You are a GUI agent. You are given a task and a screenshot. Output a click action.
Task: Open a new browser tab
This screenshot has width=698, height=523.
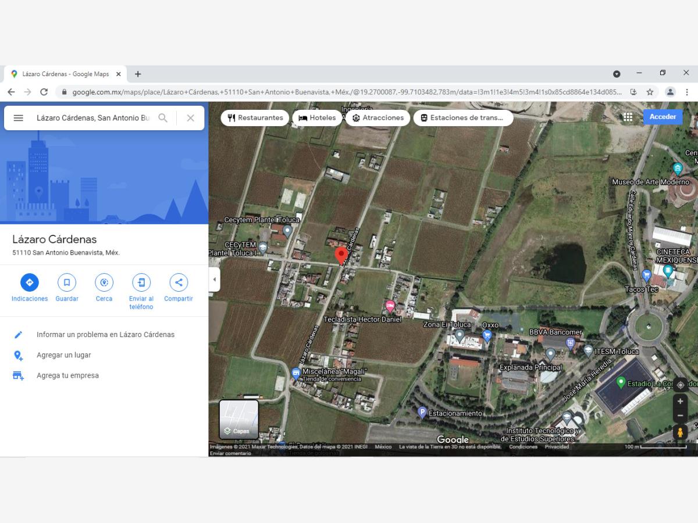[x=138, y=74]
